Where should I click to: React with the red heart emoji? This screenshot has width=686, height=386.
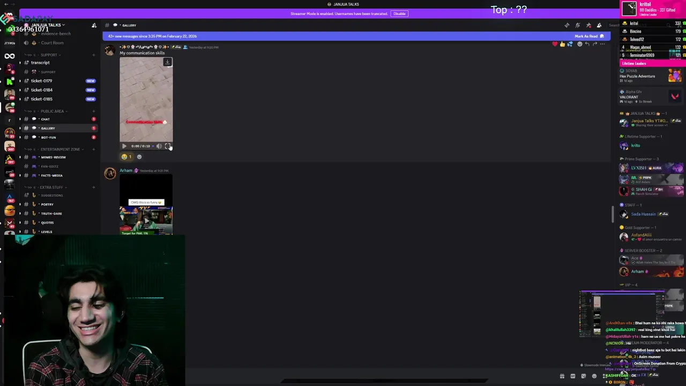click(555, 44)
